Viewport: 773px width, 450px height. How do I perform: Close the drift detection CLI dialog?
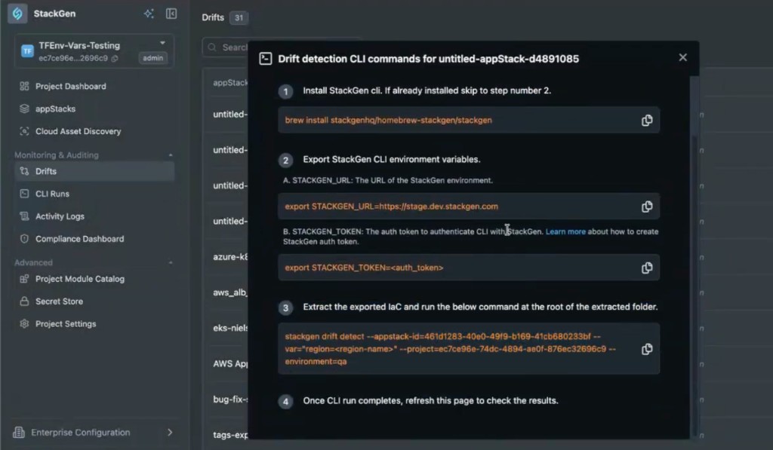[x=682, y=57]
